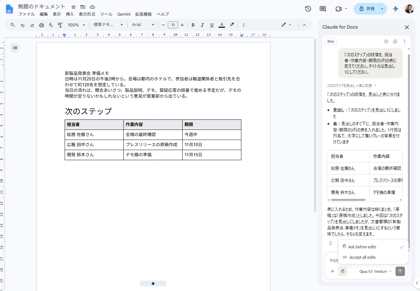Open the ファイル menu

tap(26, 14)
